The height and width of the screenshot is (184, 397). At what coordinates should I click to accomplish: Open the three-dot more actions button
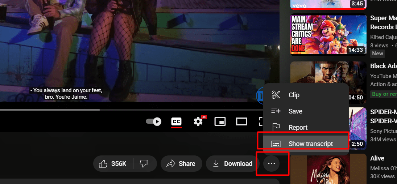tap(272, 163)
